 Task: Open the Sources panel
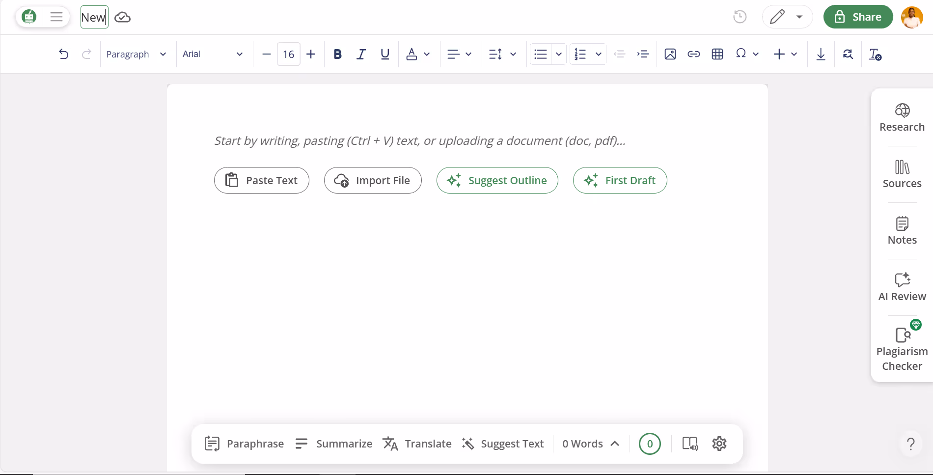(x=902, y=174)
